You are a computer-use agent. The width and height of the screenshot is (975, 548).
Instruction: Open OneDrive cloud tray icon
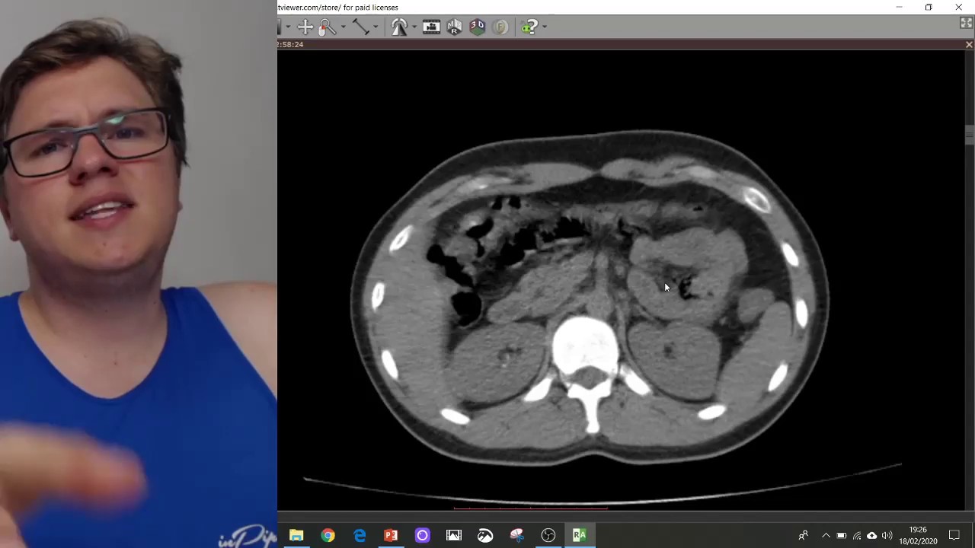872,536
